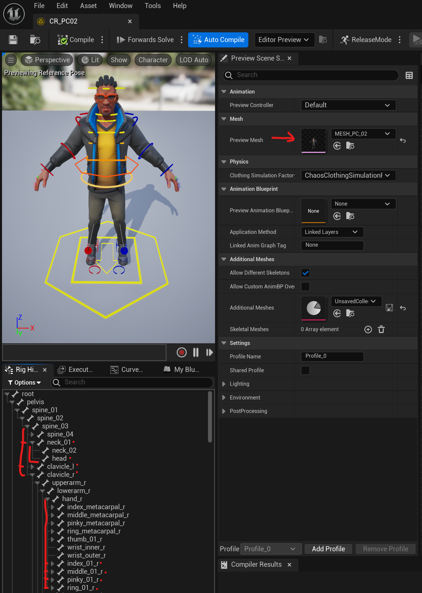Enable the Shared Profile checkbox
Image resolution: width=422 pixels, height=593 pixels.
[x=305, y=370]
